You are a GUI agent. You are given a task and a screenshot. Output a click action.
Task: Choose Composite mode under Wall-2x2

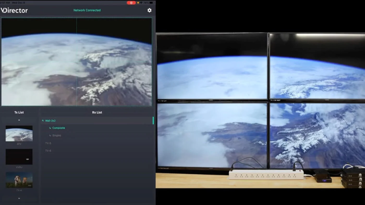[x=58, y=128]
